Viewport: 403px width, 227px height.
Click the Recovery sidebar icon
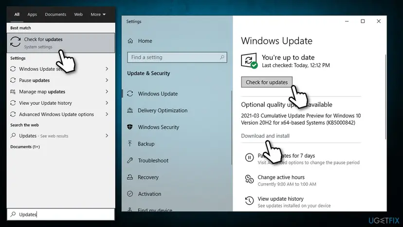130,177
